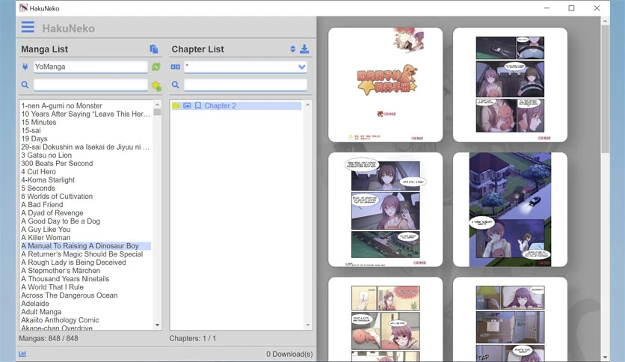Viewport: 625px width, 362px height.
Task: Select manga 'A Good Day to Be a Dog'
Action: coord(61,221)
